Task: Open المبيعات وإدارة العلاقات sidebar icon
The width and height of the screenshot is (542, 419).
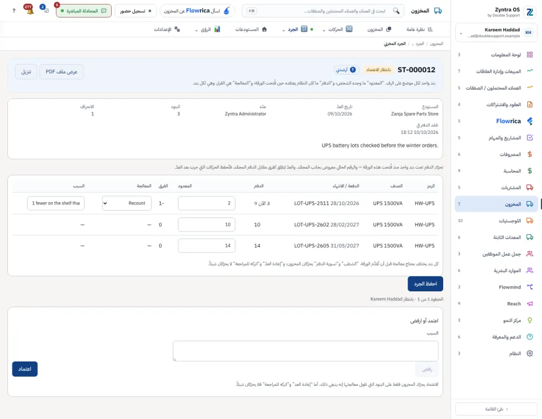Action: [530, 71]
